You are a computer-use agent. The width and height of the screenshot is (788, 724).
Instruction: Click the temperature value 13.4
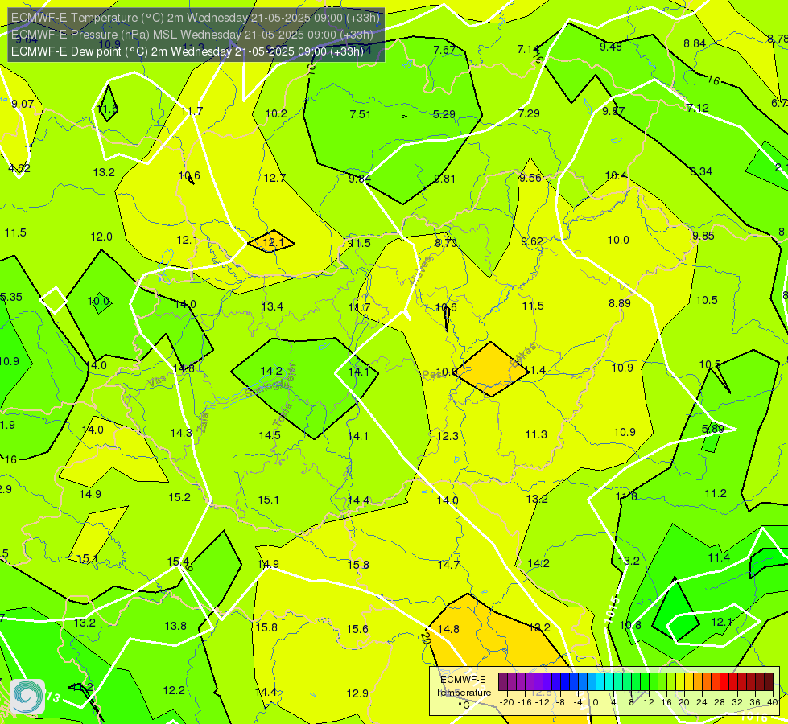point(272,306)
